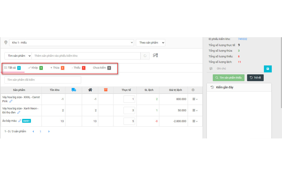Go to next page arrow

pyautogui.click(x=49, y=131)
